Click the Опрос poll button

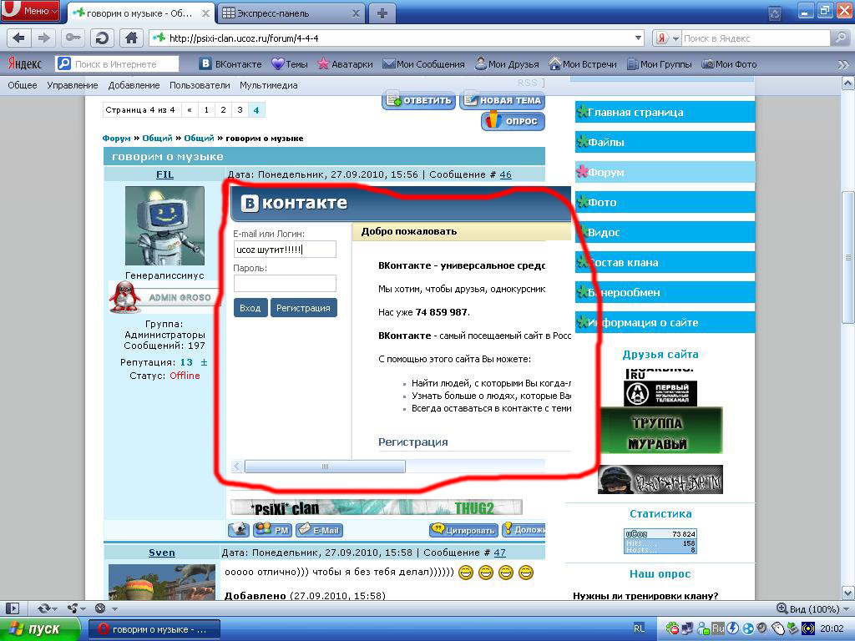tap(514, 121)
